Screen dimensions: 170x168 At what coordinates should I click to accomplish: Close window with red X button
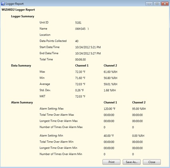point(165,4)
